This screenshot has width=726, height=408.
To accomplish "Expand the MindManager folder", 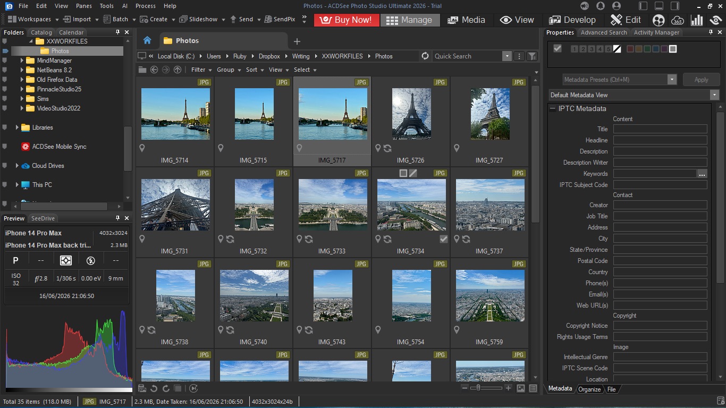I will (22, 61).
